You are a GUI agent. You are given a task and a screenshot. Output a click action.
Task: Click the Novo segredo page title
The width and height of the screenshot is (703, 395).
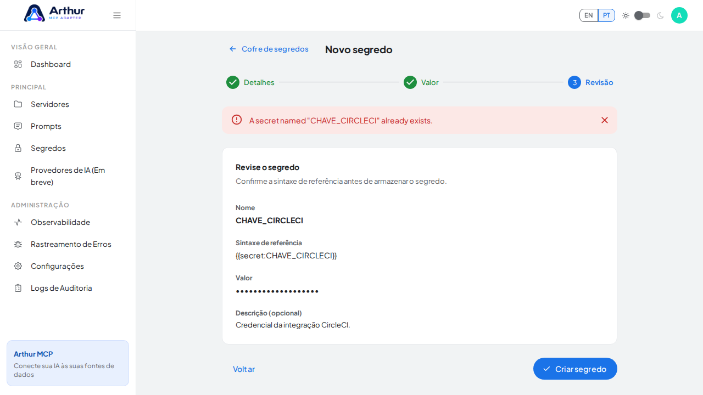point(359,49)
